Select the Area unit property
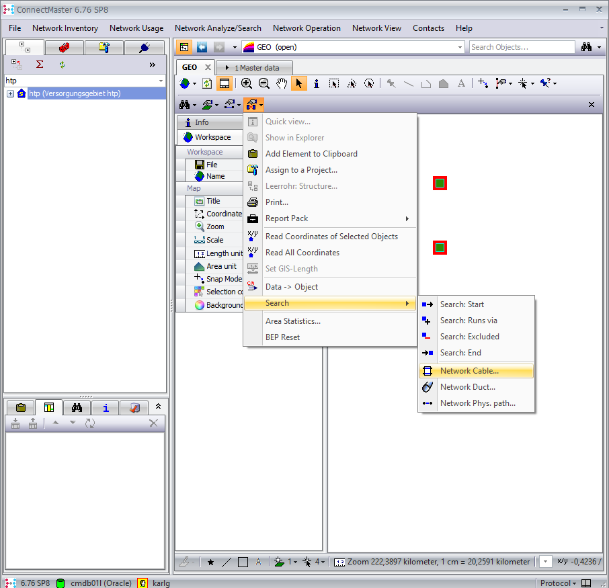The image size is (609, 588). 214,266
